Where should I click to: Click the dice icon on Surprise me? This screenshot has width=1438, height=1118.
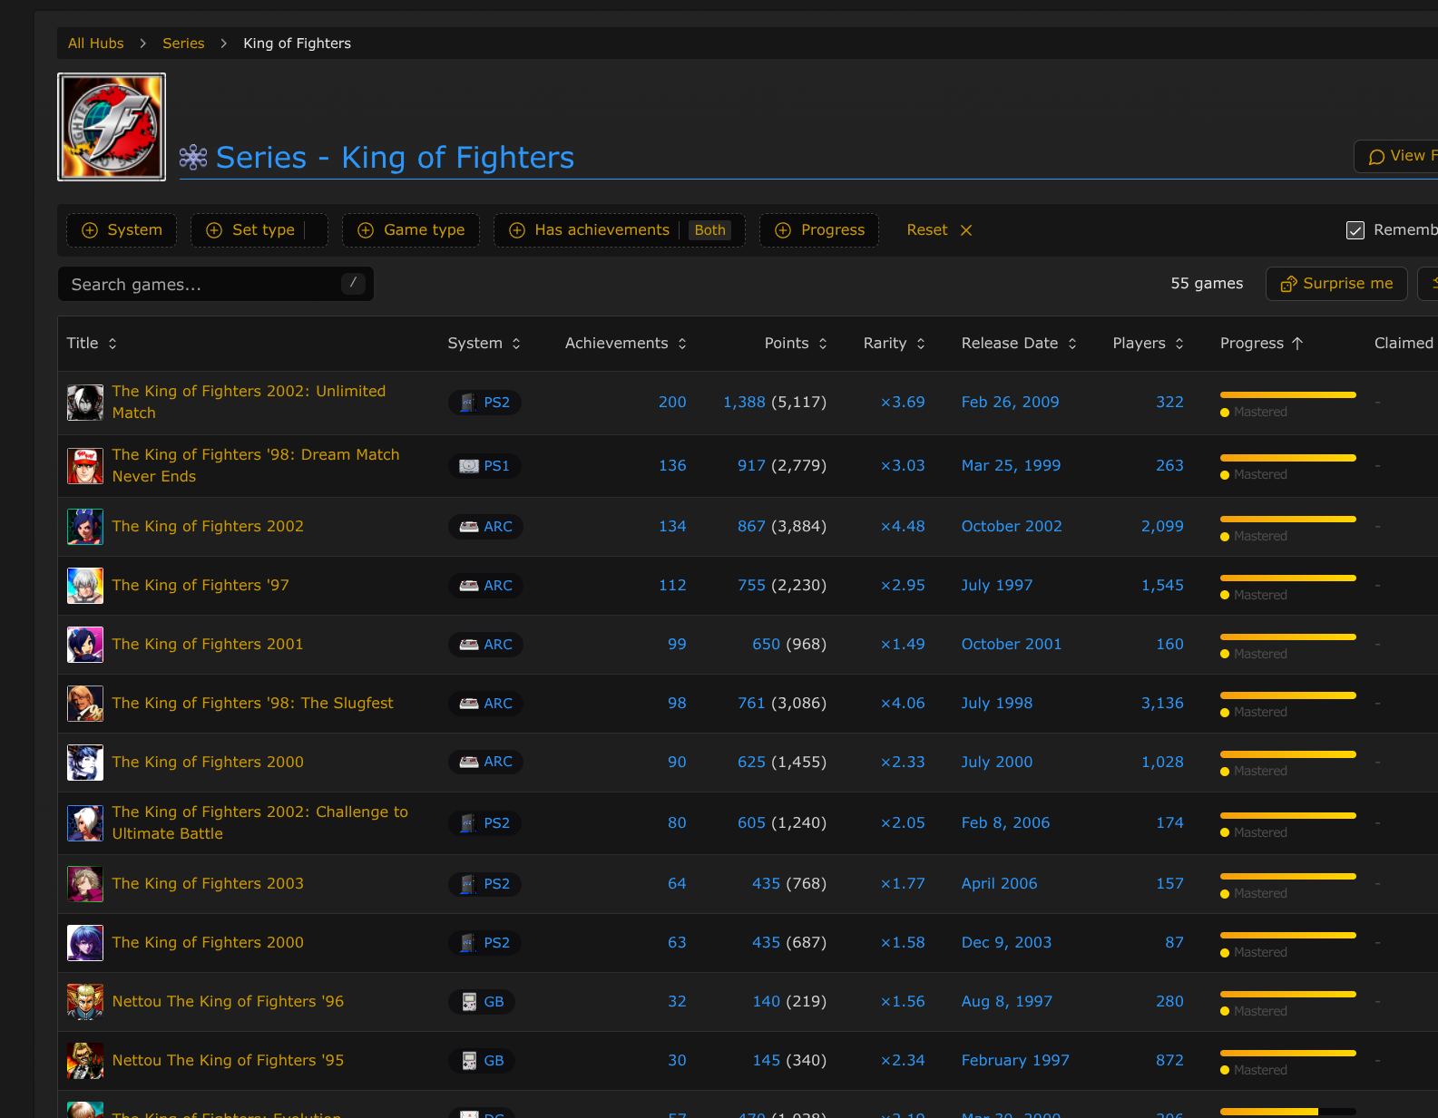(x=1288, y=284)
